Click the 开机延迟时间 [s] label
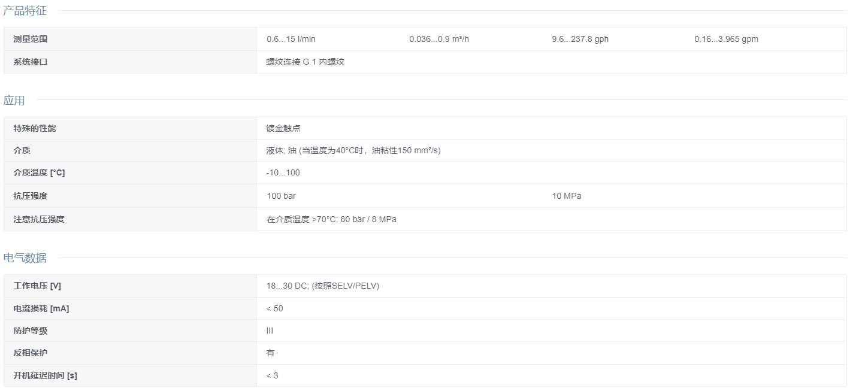The height and width of the screenshot is (391, 850). [46, 375]
